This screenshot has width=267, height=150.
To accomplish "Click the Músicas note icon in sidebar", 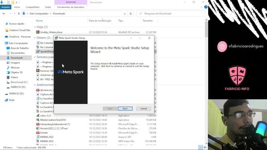I will [x=8, y=67].
